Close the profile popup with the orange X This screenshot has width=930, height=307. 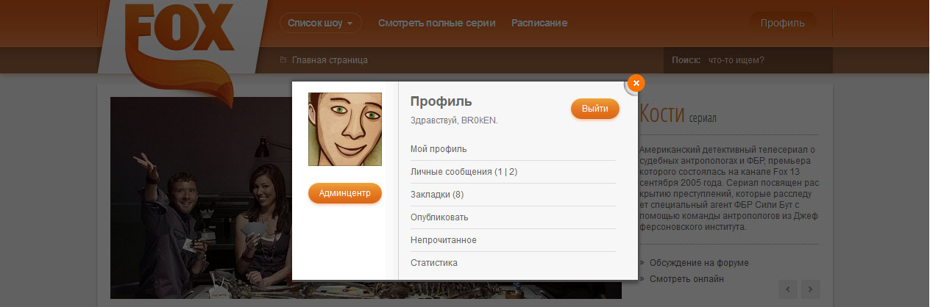click(636, 83)
